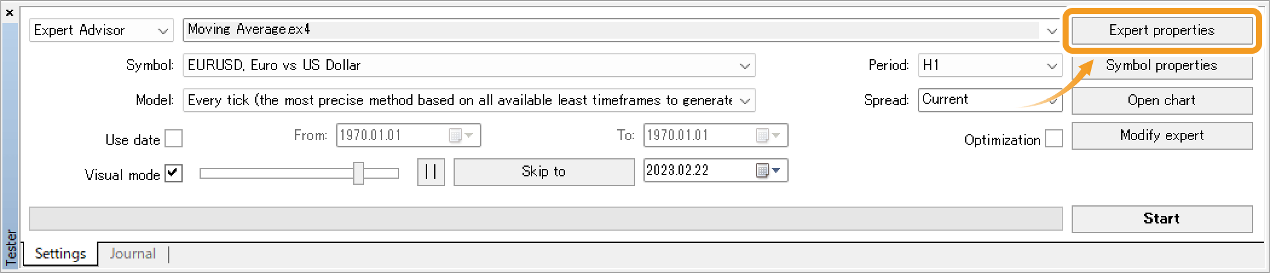Screen dimensions: 1270x273
Task: Open the Symbol EURUSD dropdown
Action: (744, 66)
